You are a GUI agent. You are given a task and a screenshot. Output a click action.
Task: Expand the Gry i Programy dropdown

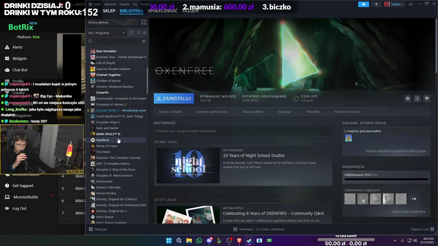(x=107, y=33)
